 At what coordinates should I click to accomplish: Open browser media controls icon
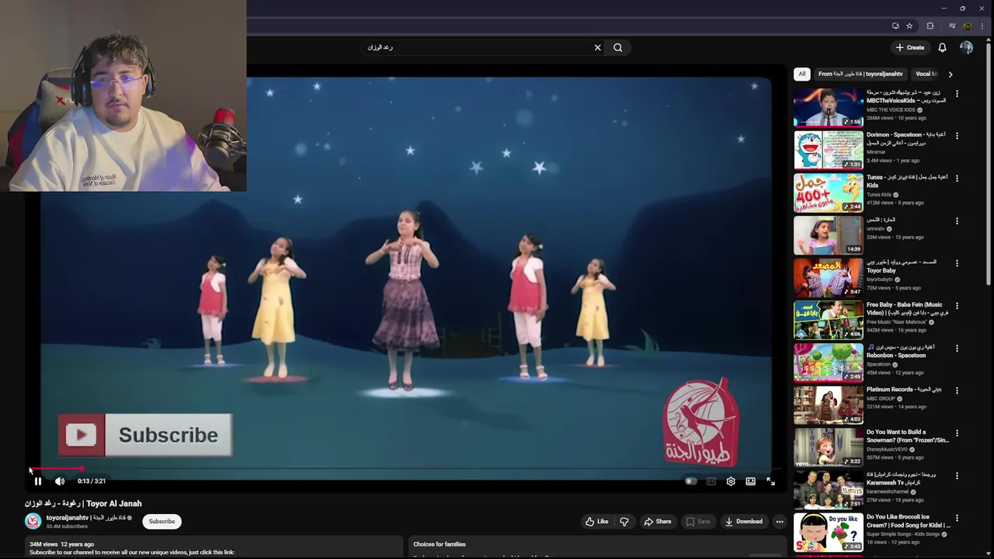click(x=952, y=26)
